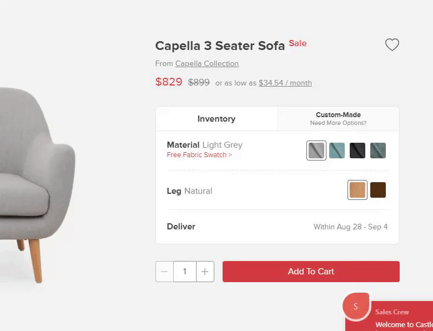Click the quantity input field
This screenshot has height=331, width=433.
click(x=185, y=272)
